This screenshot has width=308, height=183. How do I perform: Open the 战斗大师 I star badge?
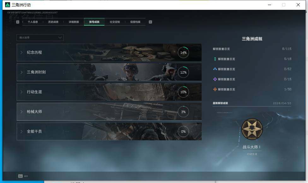pyautogui.click(x=252, y=129)
